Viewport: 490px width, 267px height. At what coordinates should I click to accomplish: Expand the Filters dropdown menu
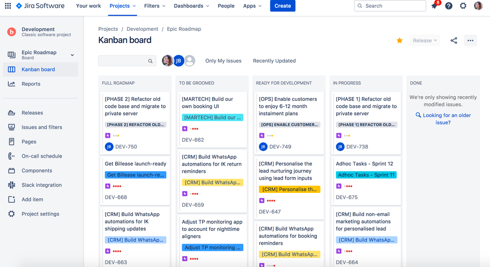155,6
